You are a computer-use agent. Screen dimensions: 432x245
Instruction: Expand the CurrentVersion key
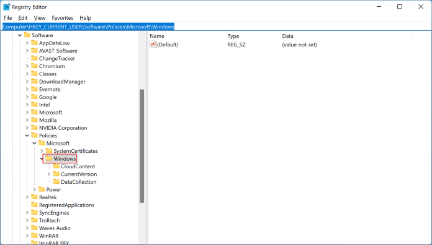point(49,174)
